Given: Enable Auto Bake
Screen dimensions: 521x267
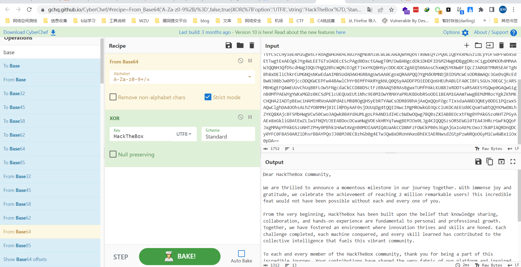Looking at the screenshot, I should point(241,253).
